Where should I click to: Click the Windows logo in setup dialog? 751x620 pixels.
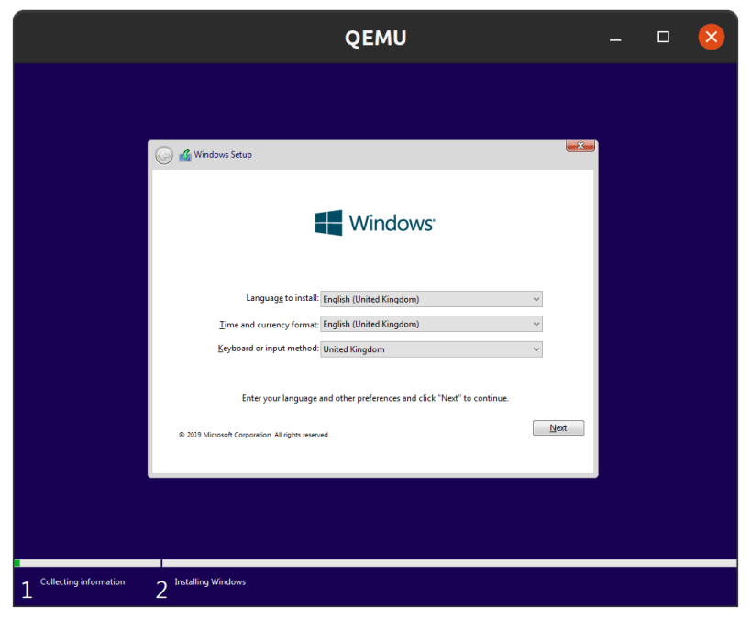375,223
